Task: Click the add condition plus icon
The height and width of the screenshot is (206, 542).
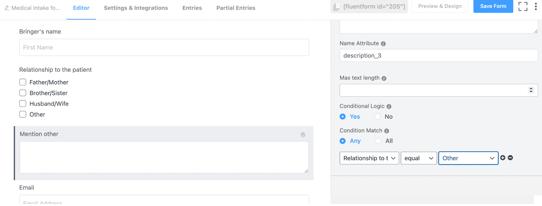Action: 503,158
